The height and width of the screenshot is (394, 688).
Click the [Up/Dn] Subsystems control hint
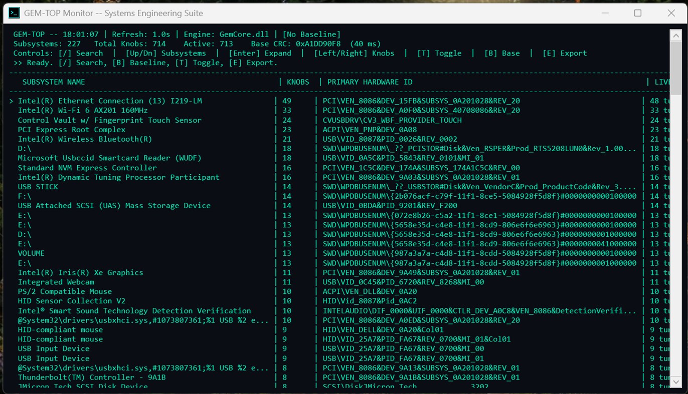(x=166, y=53)
